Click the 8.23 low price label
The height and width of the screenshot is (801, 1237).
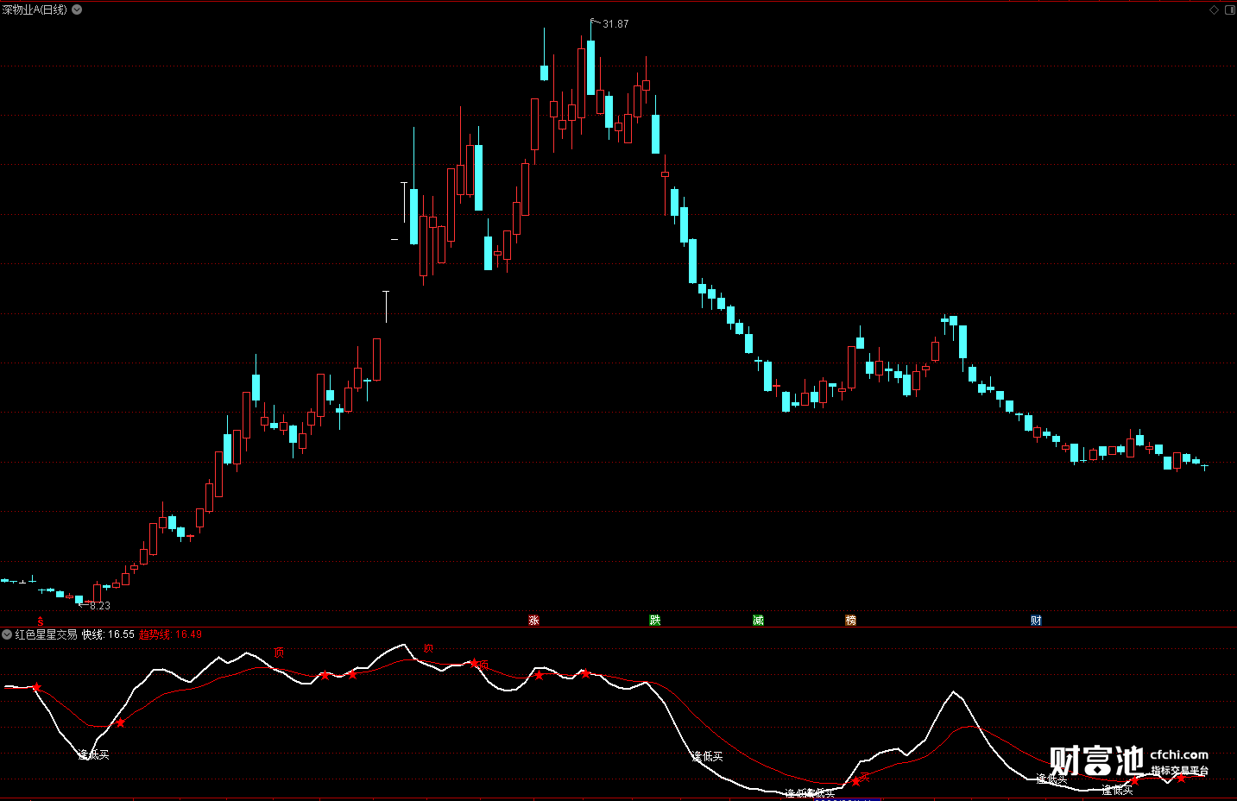(x=100, y=606)
